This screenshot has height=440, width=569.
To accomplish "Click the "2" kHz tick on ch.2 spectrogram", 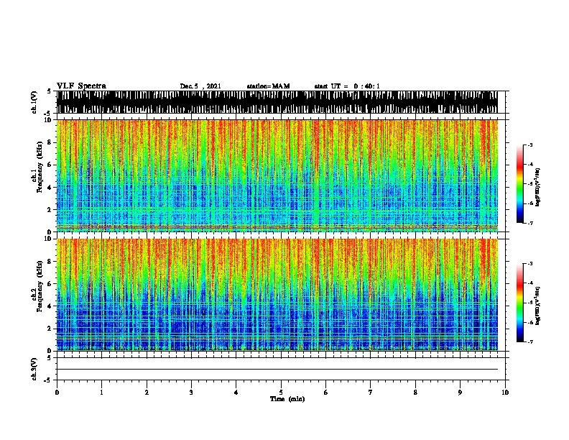I will (50, 329).
